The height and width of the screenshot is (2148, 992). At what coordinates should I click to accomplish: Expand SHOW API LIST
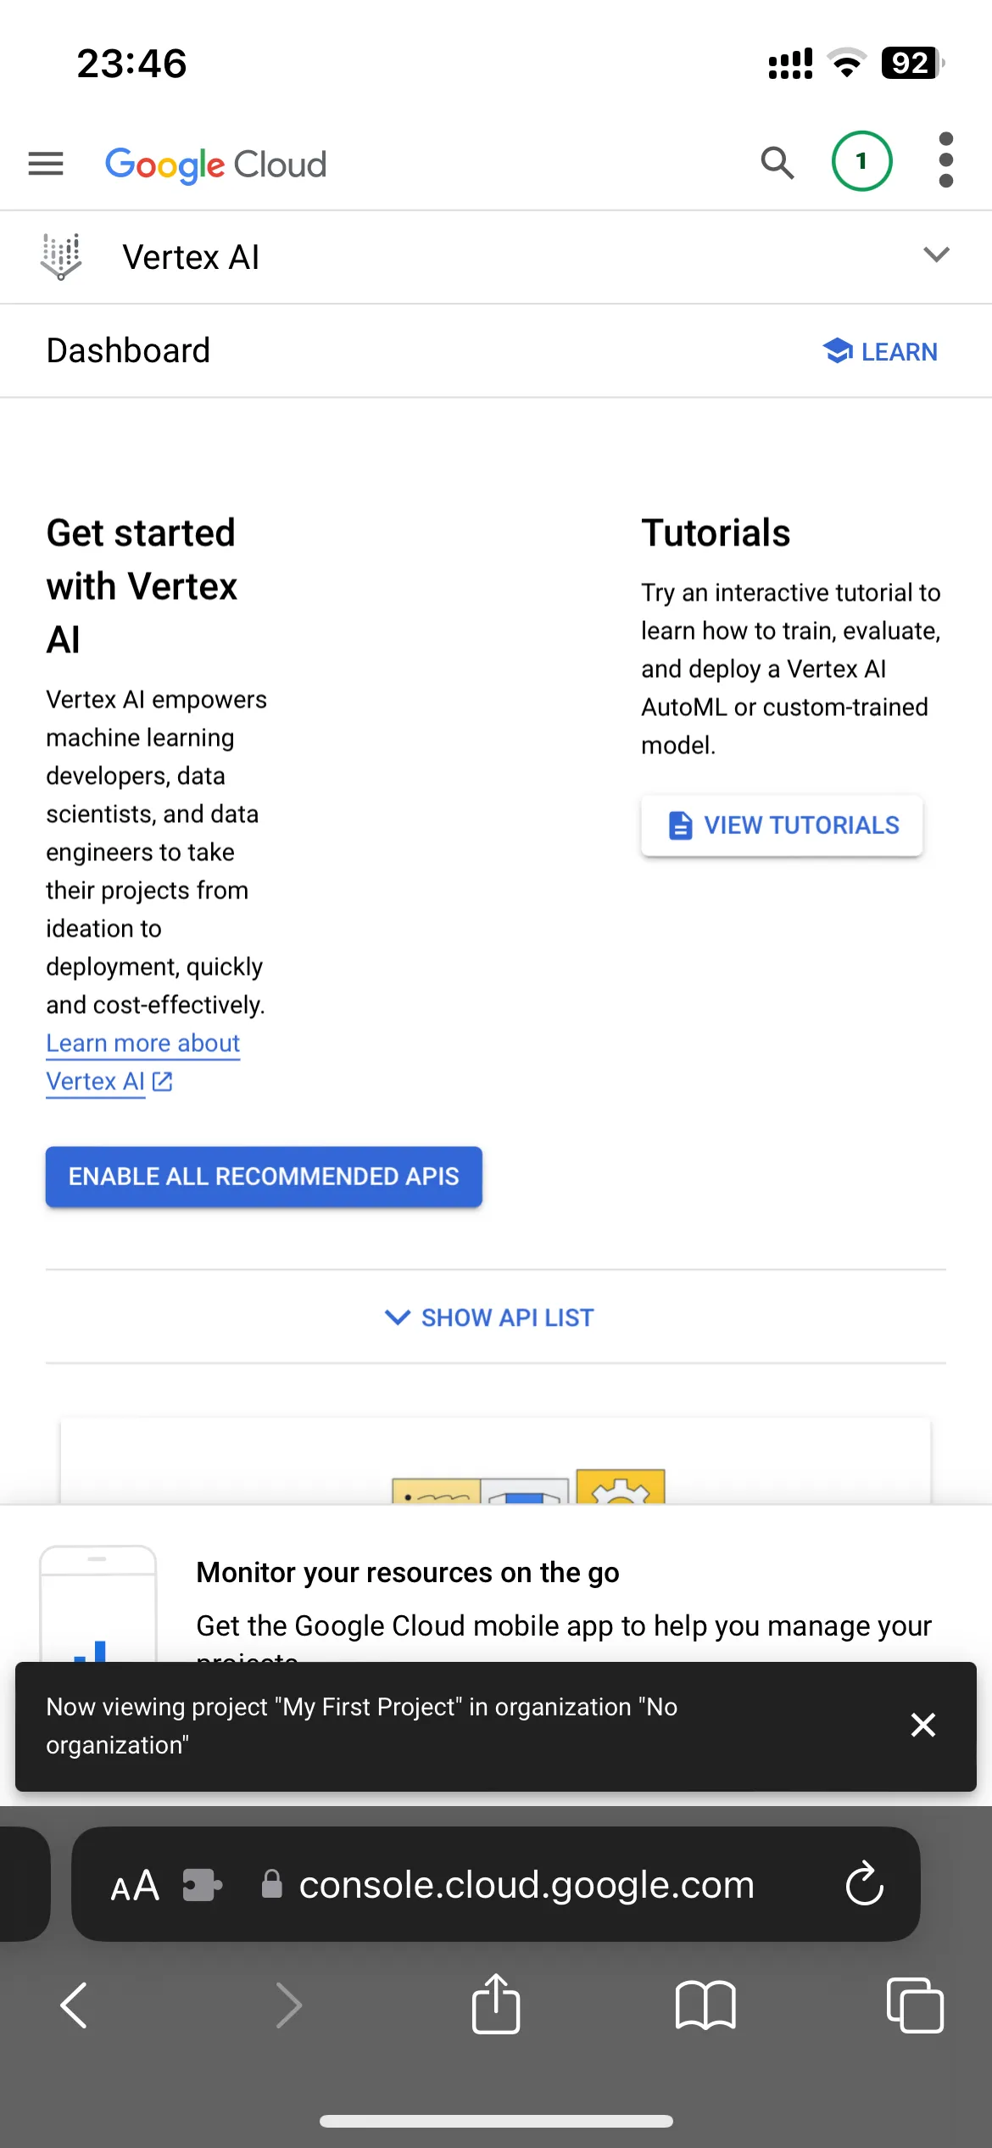(489, 1317)
